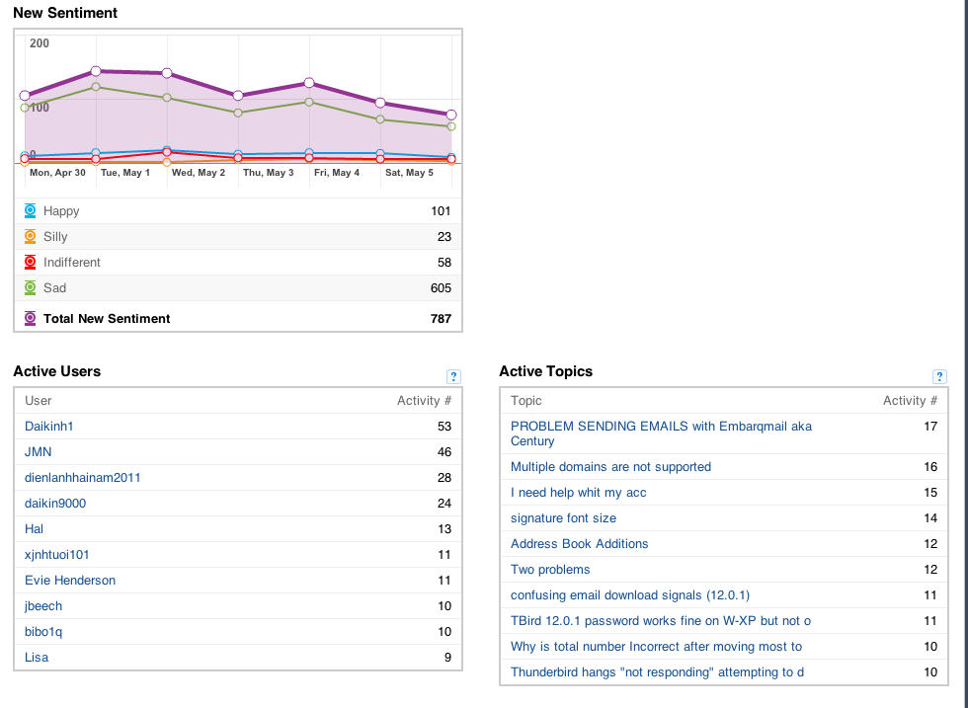Image resolution: width=968 pixels, height=708 pixels.
Task: Click the Happy sentiment legend icon
Action: [30, 210]
